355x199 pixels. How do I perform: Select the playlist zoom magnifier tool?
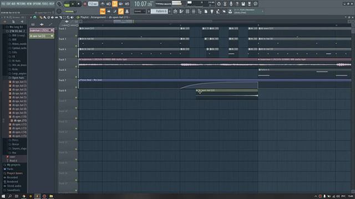tap(68, 17)
